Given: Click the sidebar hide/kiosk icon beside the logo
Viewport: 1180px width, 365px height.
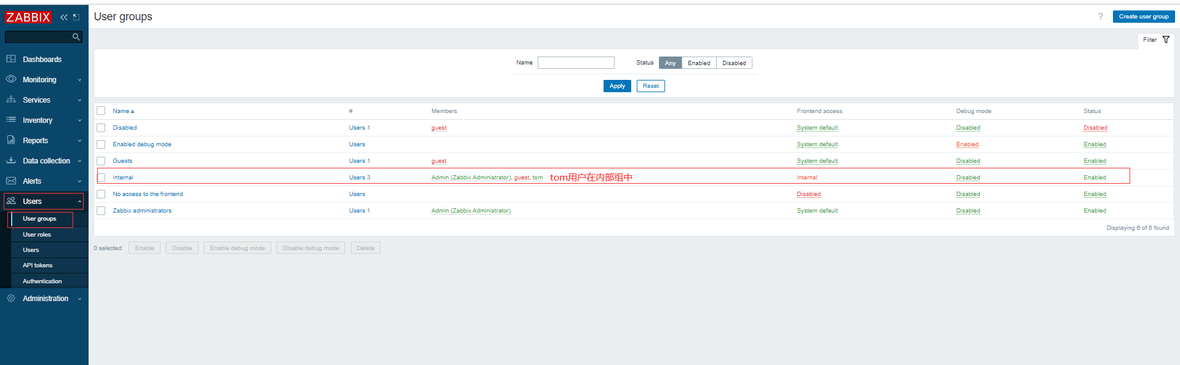Looking at the screenshot, I should [x=76, y=17].
